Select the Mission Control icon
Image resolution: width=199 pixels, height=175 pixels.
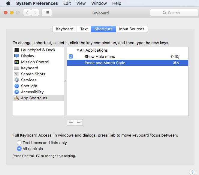17,62
